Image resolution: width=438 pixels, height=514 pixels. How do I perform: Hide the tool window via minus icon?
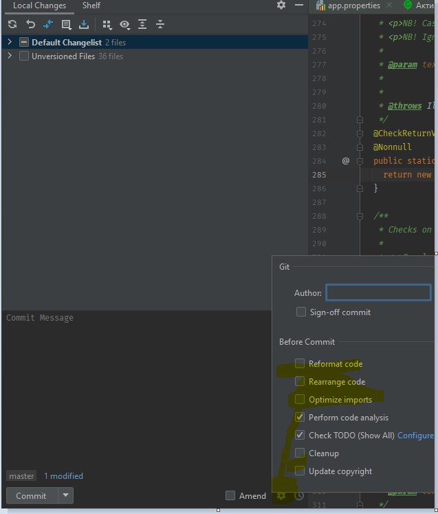(x=299, y=5)
